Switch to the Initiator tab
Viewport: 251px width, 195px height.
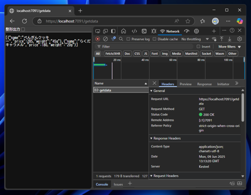[223, 84]
